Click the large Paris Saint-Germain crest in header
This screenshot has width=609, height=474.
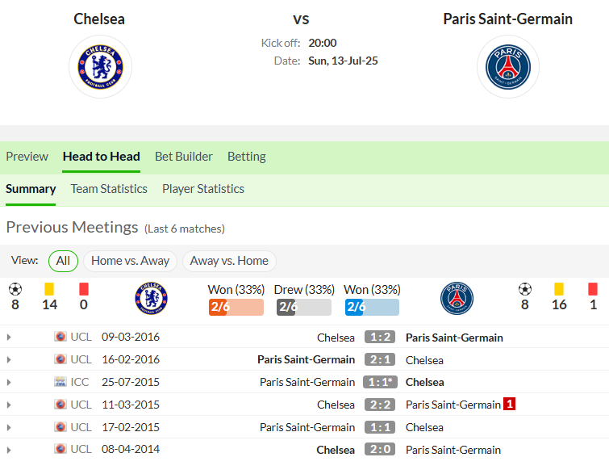(508, 66)
